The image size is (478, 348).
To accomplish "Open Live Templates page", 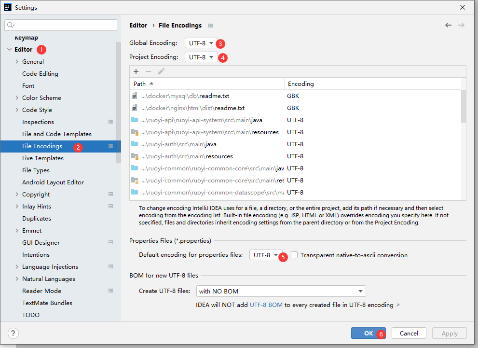I will tap(42, 158).
